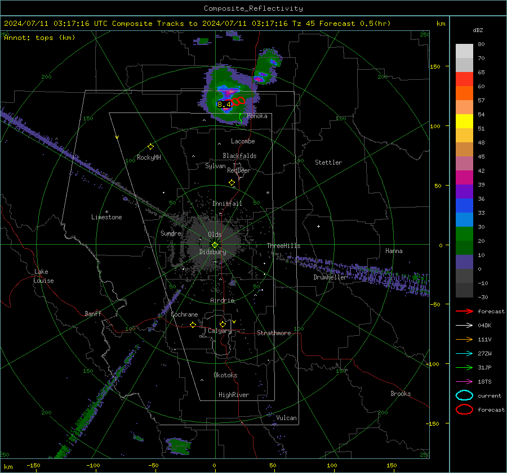Click the HighRiver label

[x=234, y=395]
